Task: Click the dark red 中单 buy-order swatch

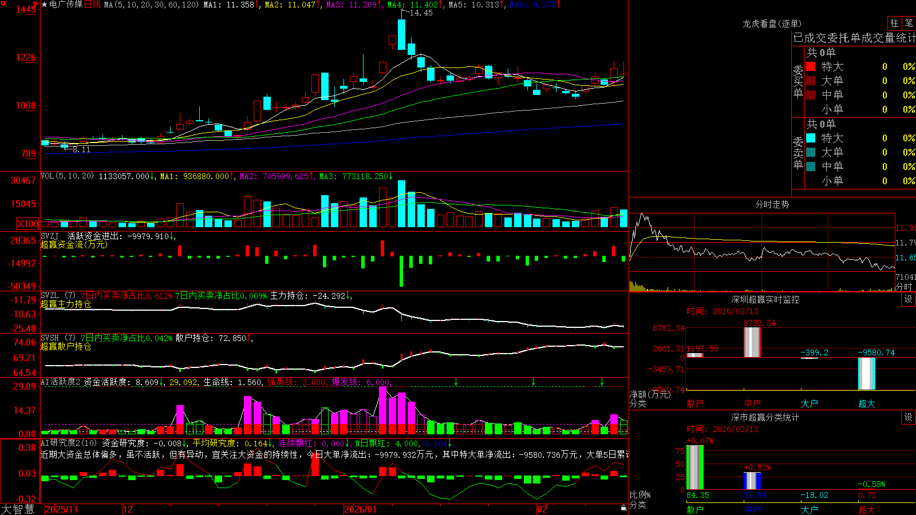Action: (811, 95)
